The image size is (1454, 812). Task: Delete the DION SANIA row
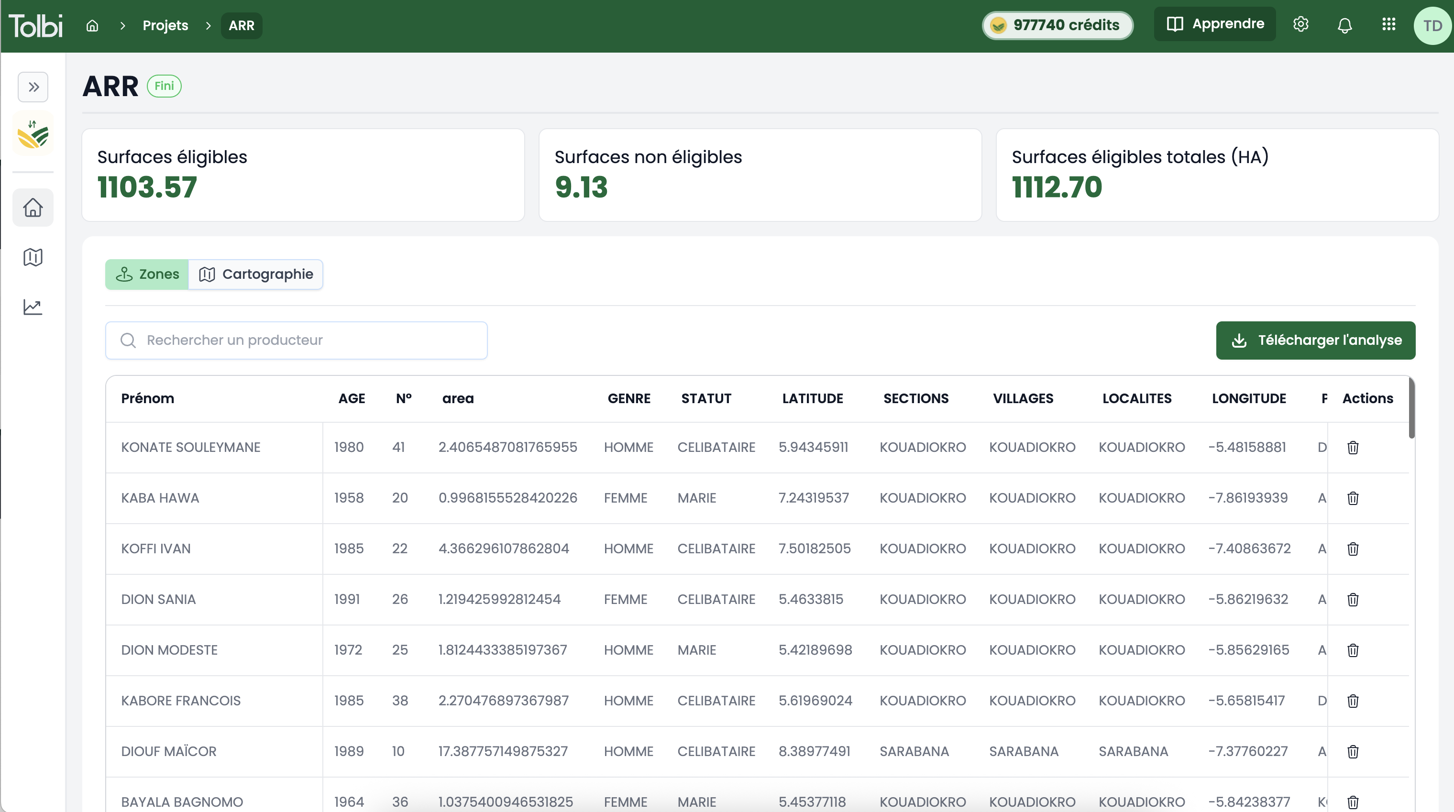1353,599
